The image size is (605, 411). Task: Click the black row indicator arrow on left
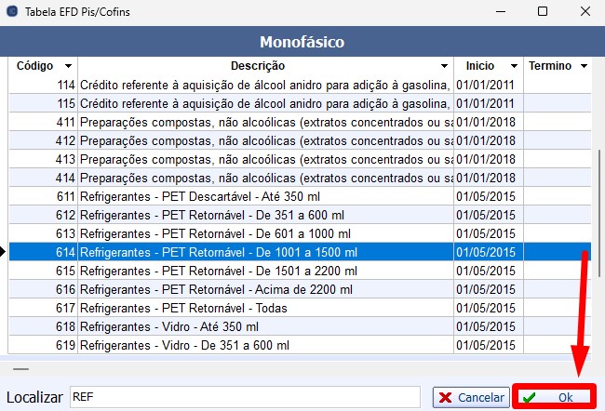pos(5,252)
